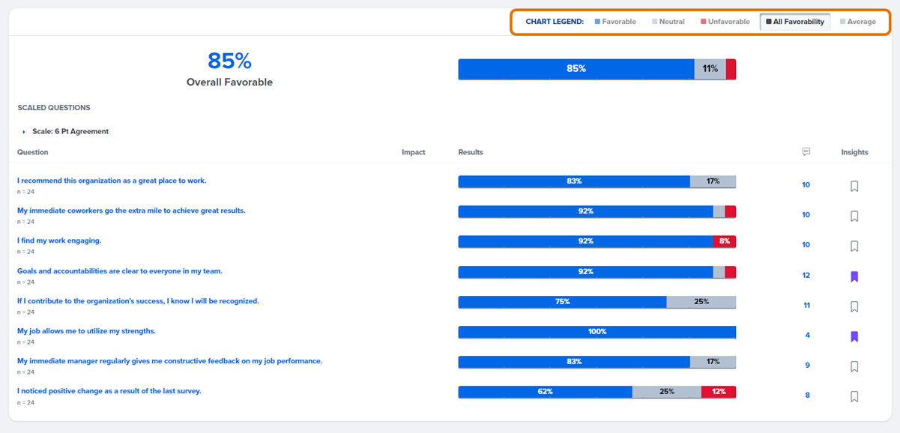Toggle the bookmark for 'I find my work engaging'
This screenshot has width=900, height=433.
pyautogui.click(x=854, y=246)
